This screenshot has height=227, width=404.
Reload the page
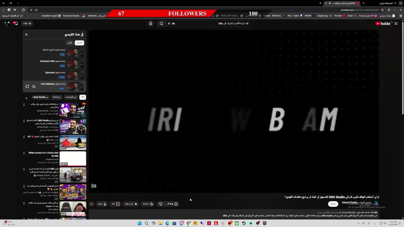[x=389, y=10]
